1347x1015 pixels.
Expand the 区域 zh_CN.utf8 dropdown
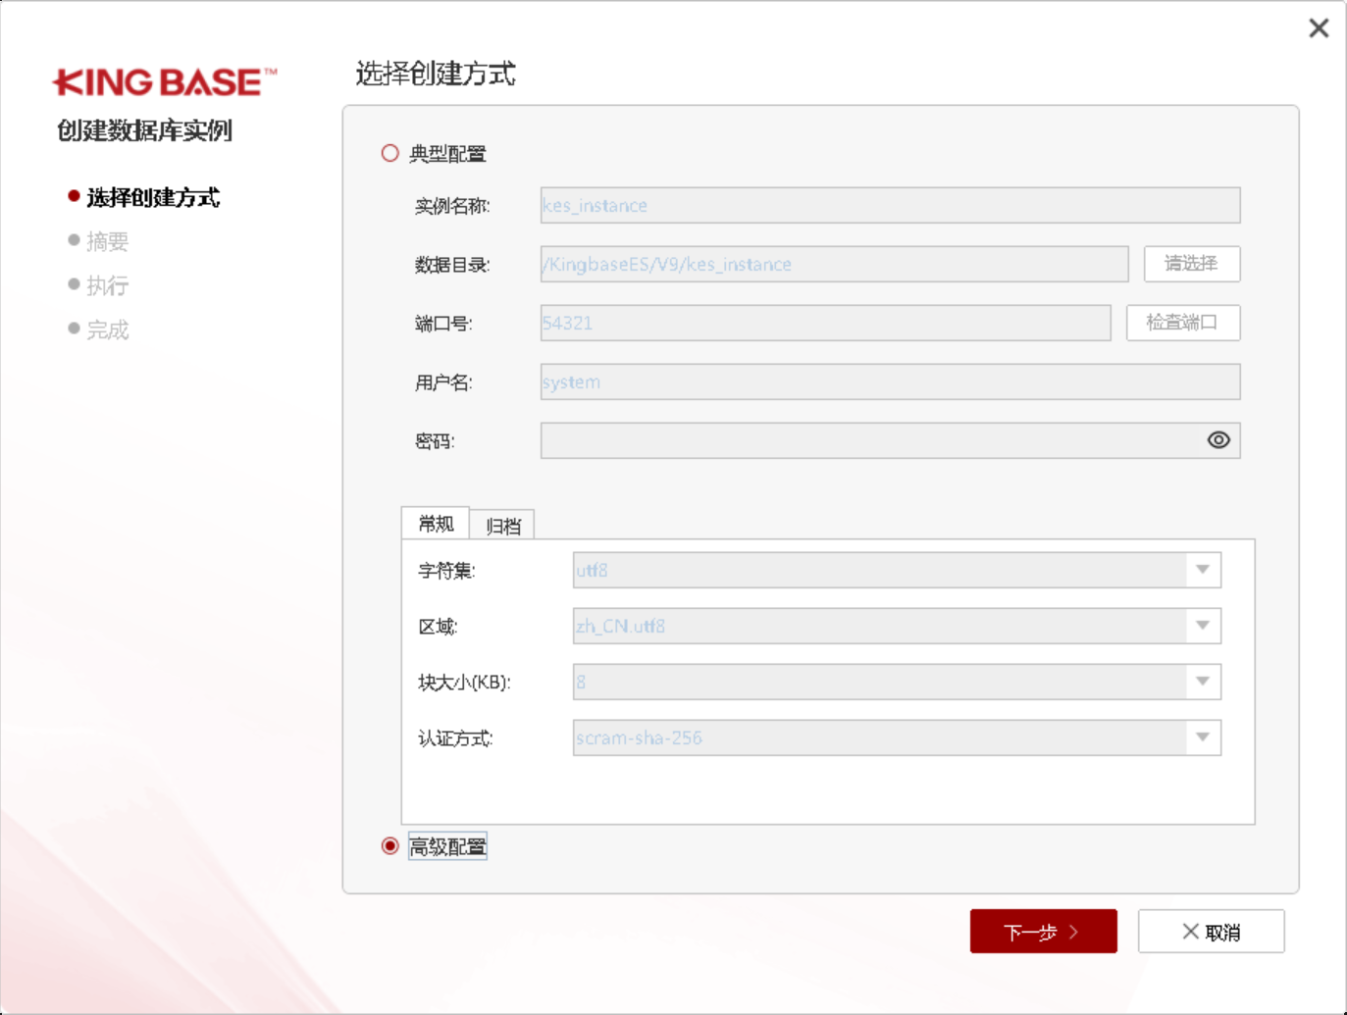click(1203, 626)
